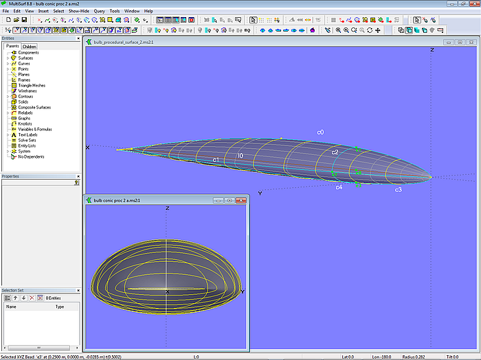Click the Pan view cross-arrows icon
Screen dimensions: 481x360
(x=378, y=30)
